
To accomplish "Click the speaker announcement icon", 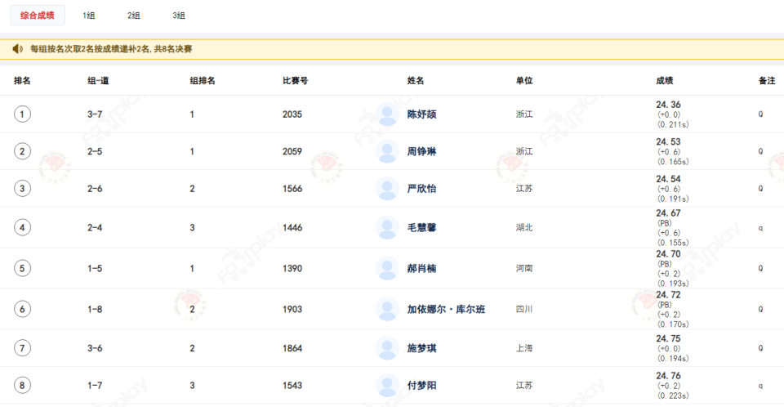I will coord(17,49).
